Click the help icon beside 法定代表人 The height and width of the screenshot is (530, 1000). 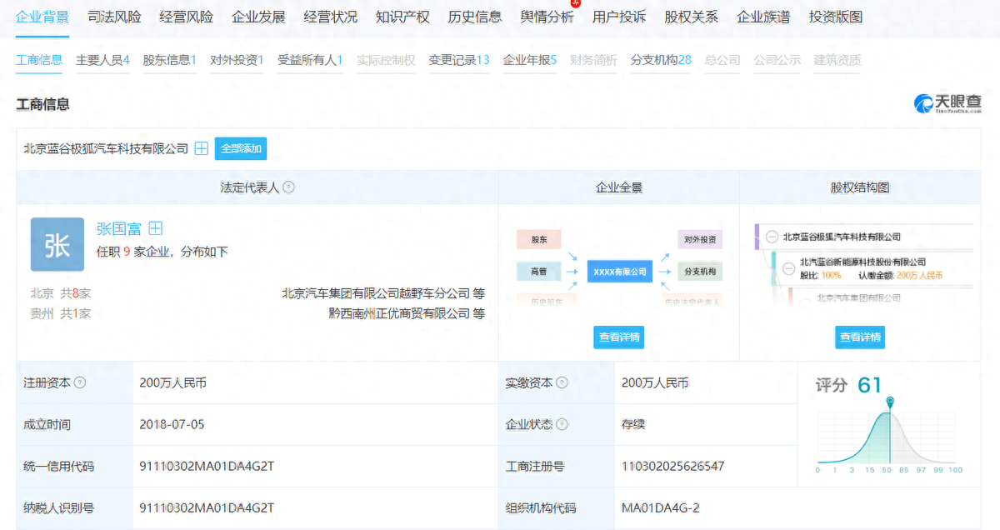point(289,187)
